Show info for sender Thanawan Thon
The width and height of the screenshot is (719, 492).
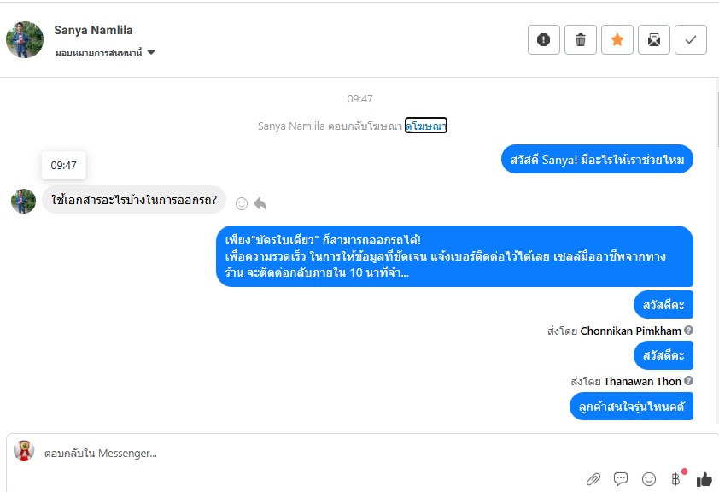click(x=688, y=381)
